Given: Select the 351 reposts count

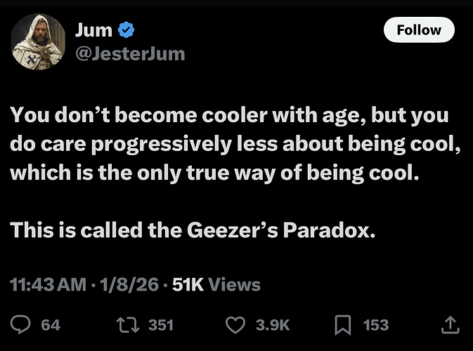Looking at the screenshot, I should [161, 324].
